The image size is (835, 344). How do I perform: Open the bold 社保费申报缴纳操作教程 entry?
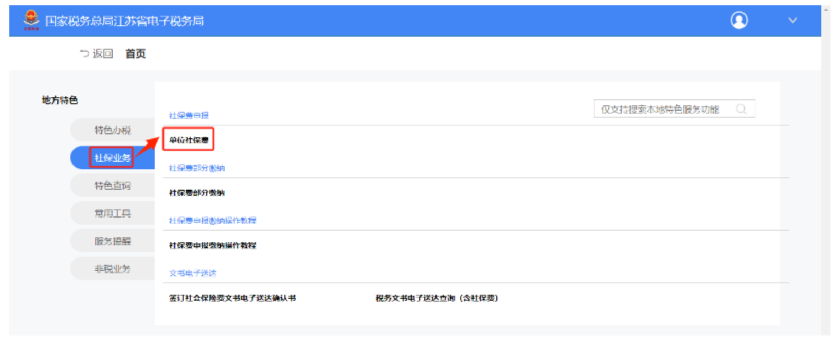212,246
